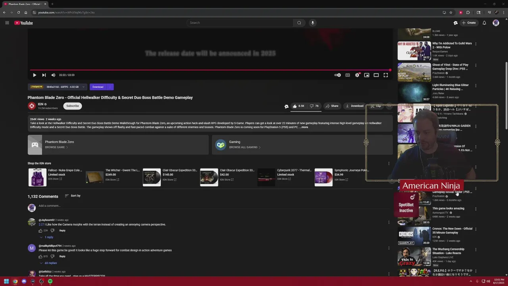Toggle autoplay switch in player
508x286 pixels.
[x=337, y=75]
